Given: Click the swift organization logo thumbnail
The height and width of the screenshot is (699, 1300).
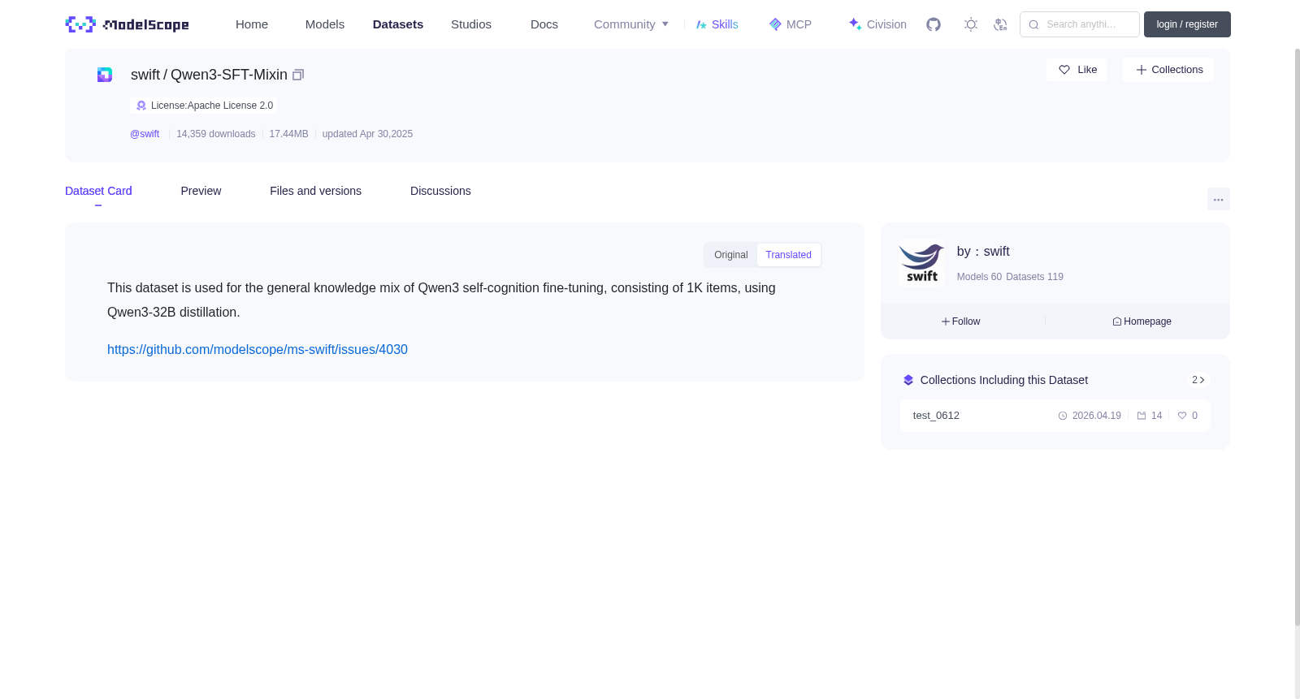Looking at the screenshot, I should (922, 264).
